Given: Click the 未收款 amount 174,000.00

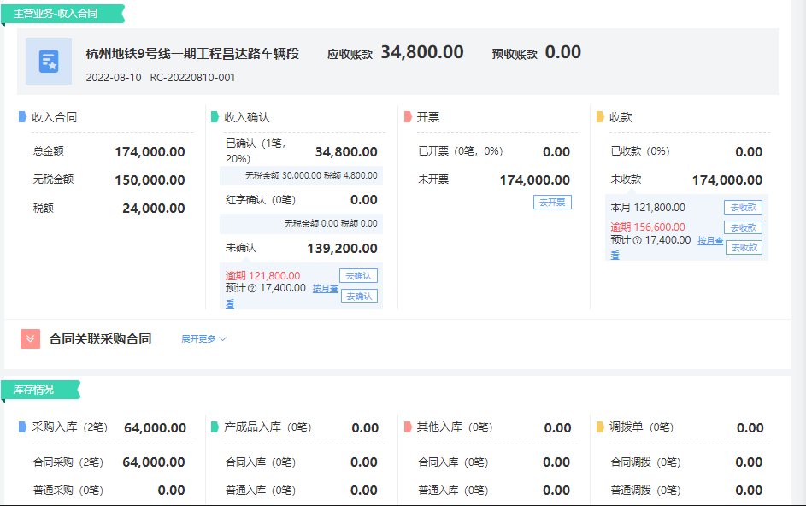Looking at the screenshot, I should tap(727, 180).
